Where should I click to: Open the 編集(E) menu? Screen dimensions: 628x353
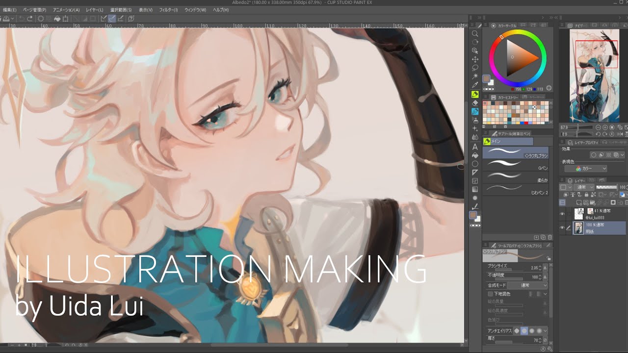click(9, 10)
